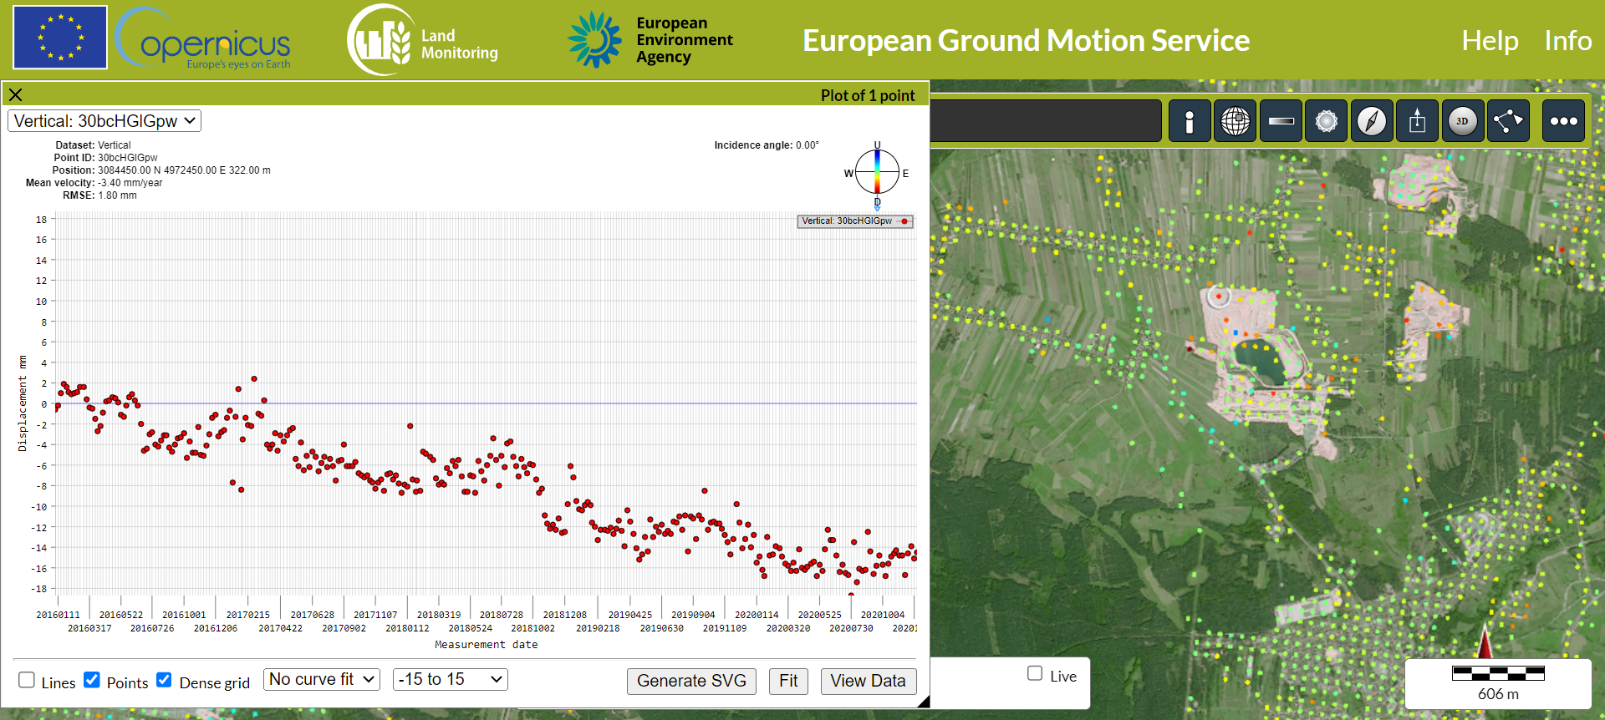Click Generate SVG button
Viewport: 1605px width, 720px height.
click(691, 681)
